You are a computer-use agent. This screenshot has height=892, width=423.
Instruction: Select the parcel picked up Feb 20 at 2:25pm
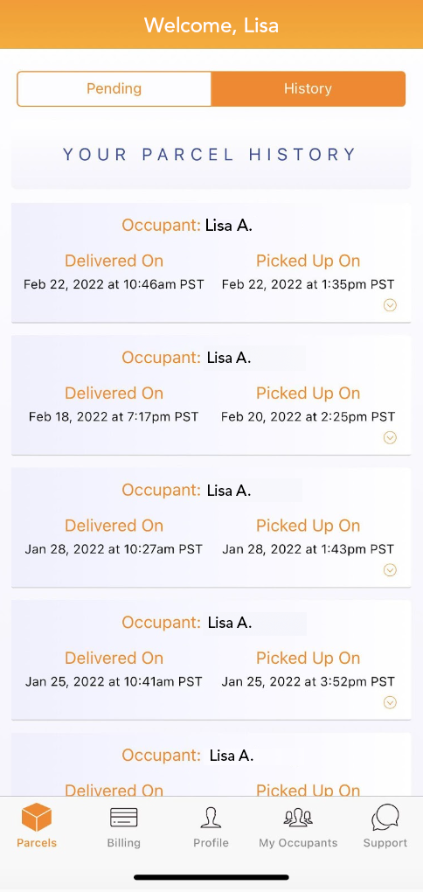click(211, 394)
